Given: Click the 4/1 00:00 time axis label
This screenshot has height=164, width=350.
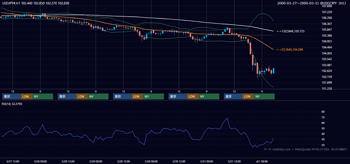Looking at the screenshot, I should click(x=262, y=161).
